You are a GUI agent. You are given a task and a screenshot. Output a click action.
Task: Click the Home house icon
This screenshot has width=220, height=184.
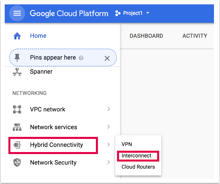click(x=17, y=36)
